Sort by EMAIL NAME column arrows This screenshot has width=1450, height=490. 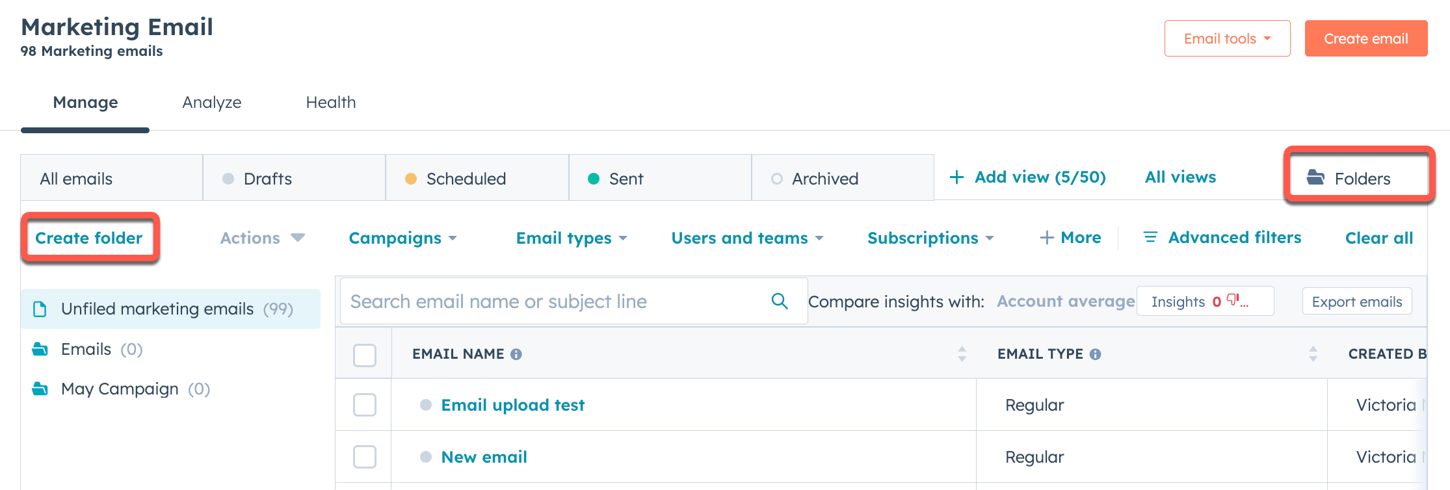pyautogui.click(x=962, y=354)
